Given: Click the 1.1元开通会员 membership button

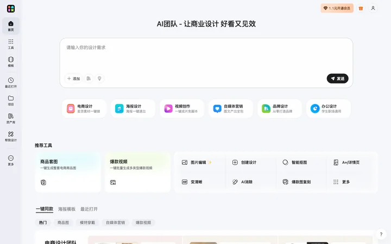Looking at the screenshot, I should 337,8.
